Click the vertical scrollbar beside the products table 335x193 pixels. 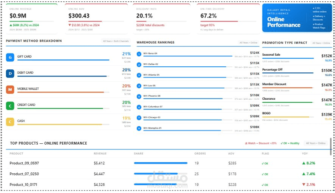(x=331, y=146)
